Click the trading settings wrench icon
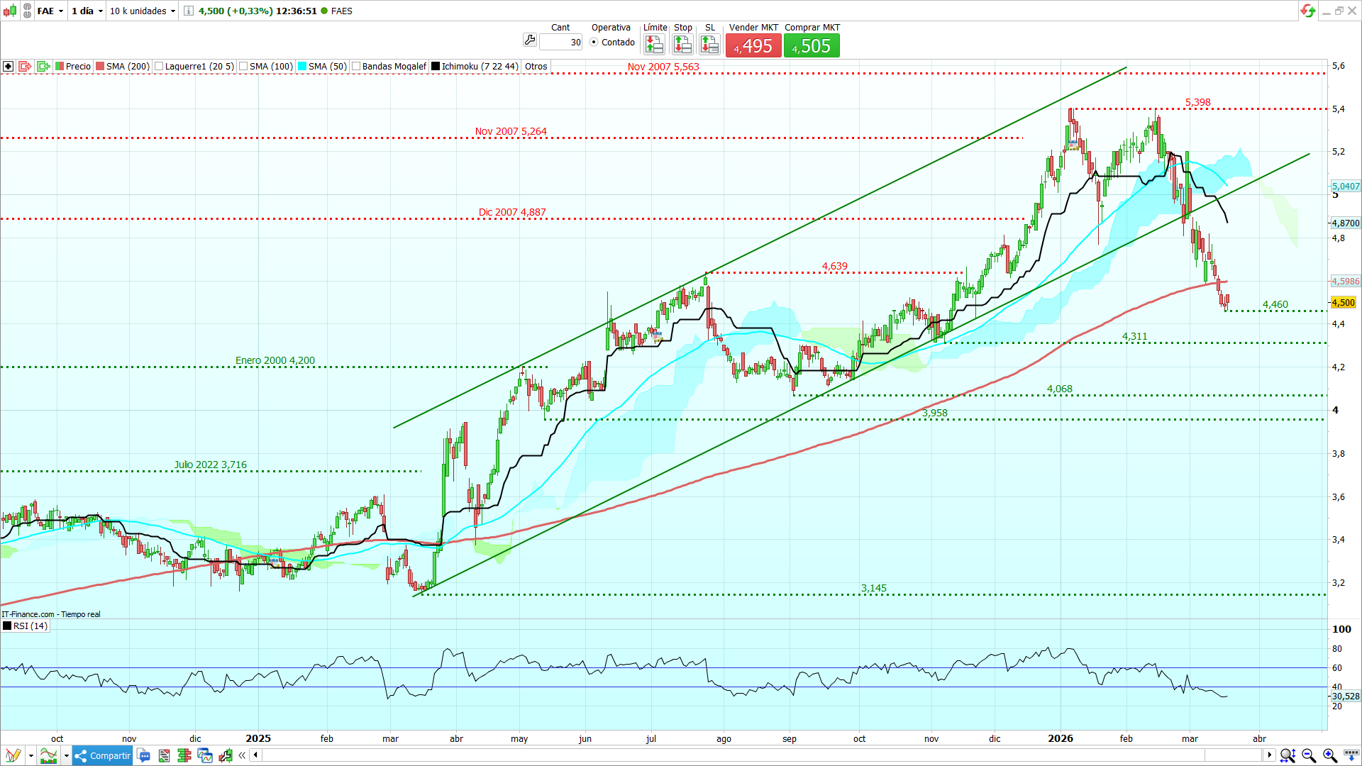Screen dimensions: 1362x766 tap(529, 40)
